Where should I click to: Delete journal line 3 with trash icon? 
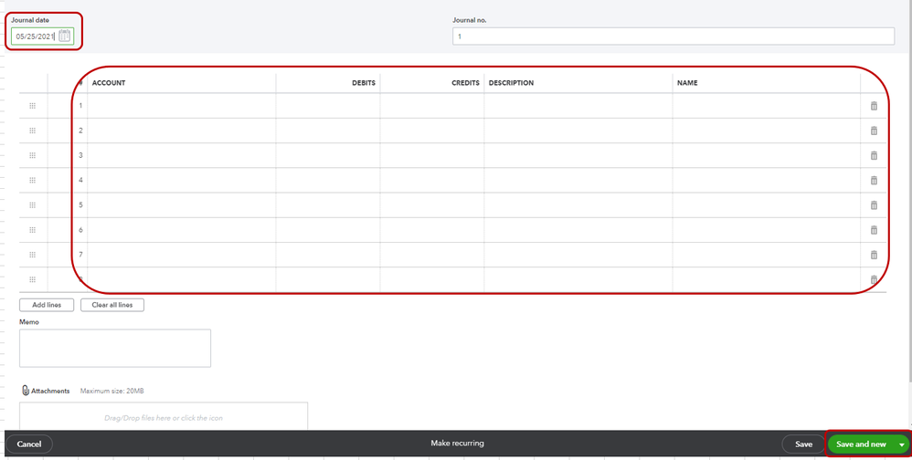tap(874, 156)
